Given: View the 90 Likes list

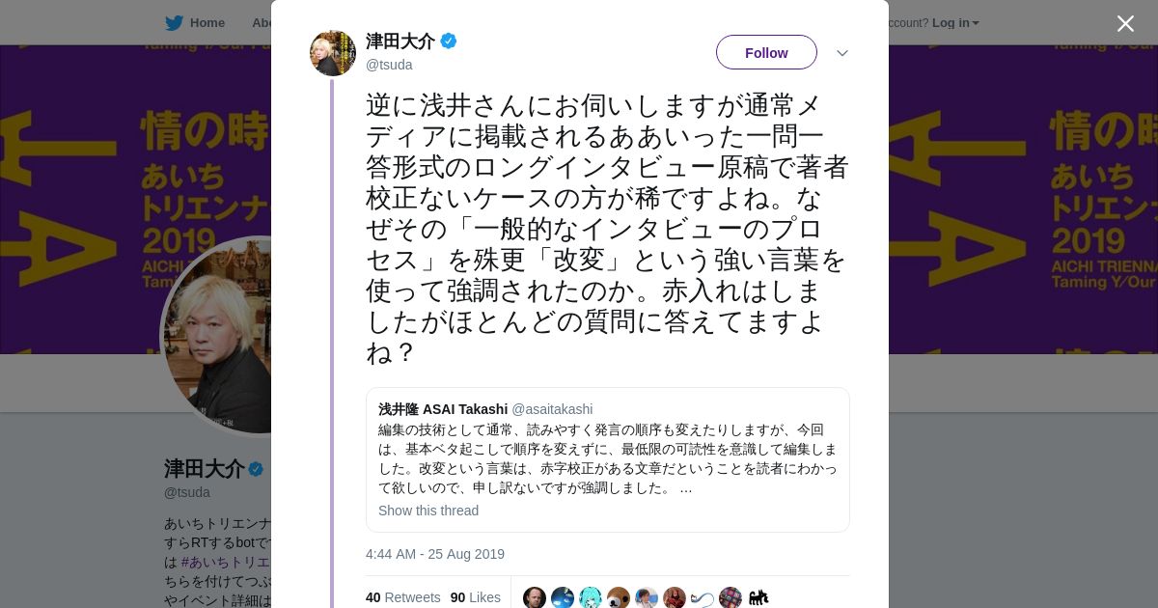Looking at the screenshot, I should pyautogui.click(x=475, y=597).
